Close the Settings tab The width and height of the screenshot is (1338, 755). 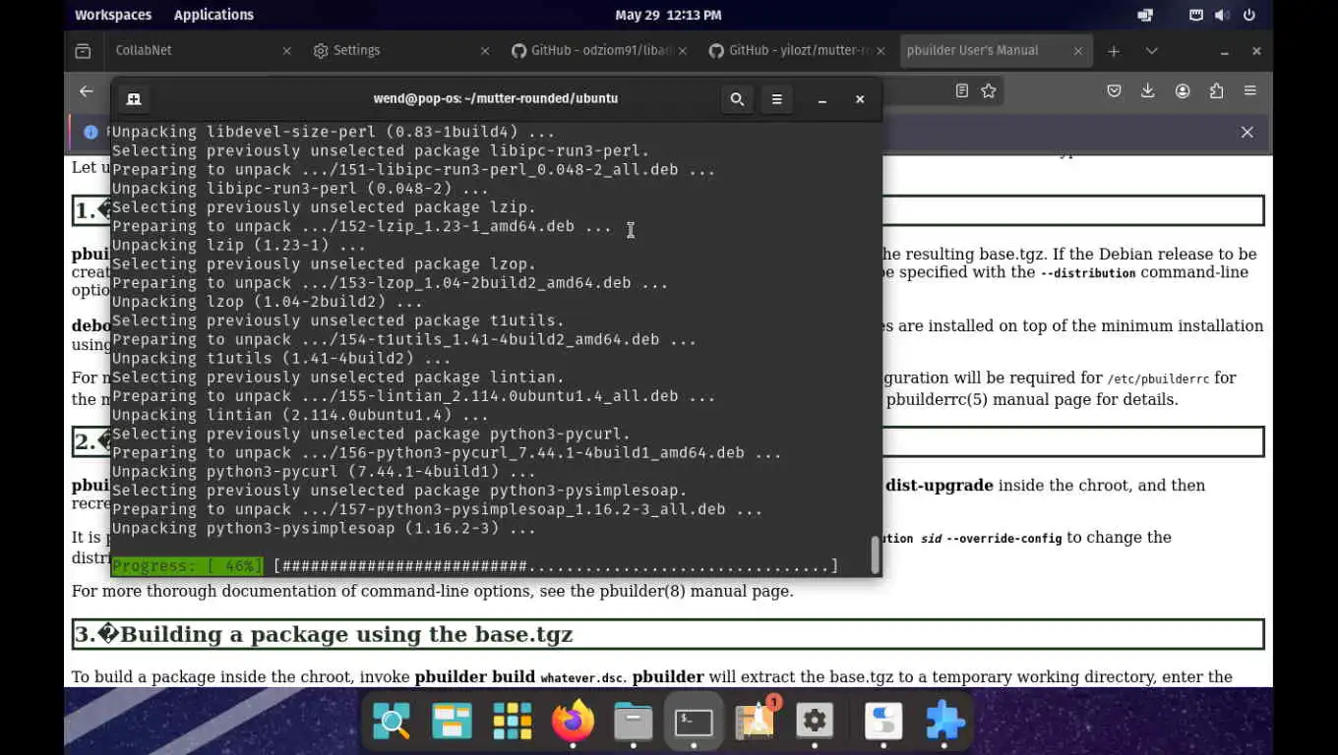click(x=485, y=51)
